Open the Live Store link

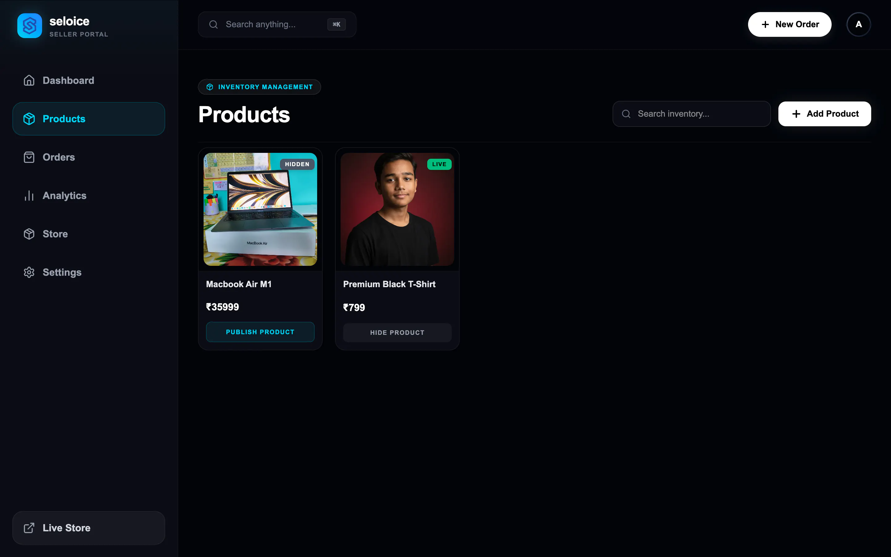coord(89,528)
